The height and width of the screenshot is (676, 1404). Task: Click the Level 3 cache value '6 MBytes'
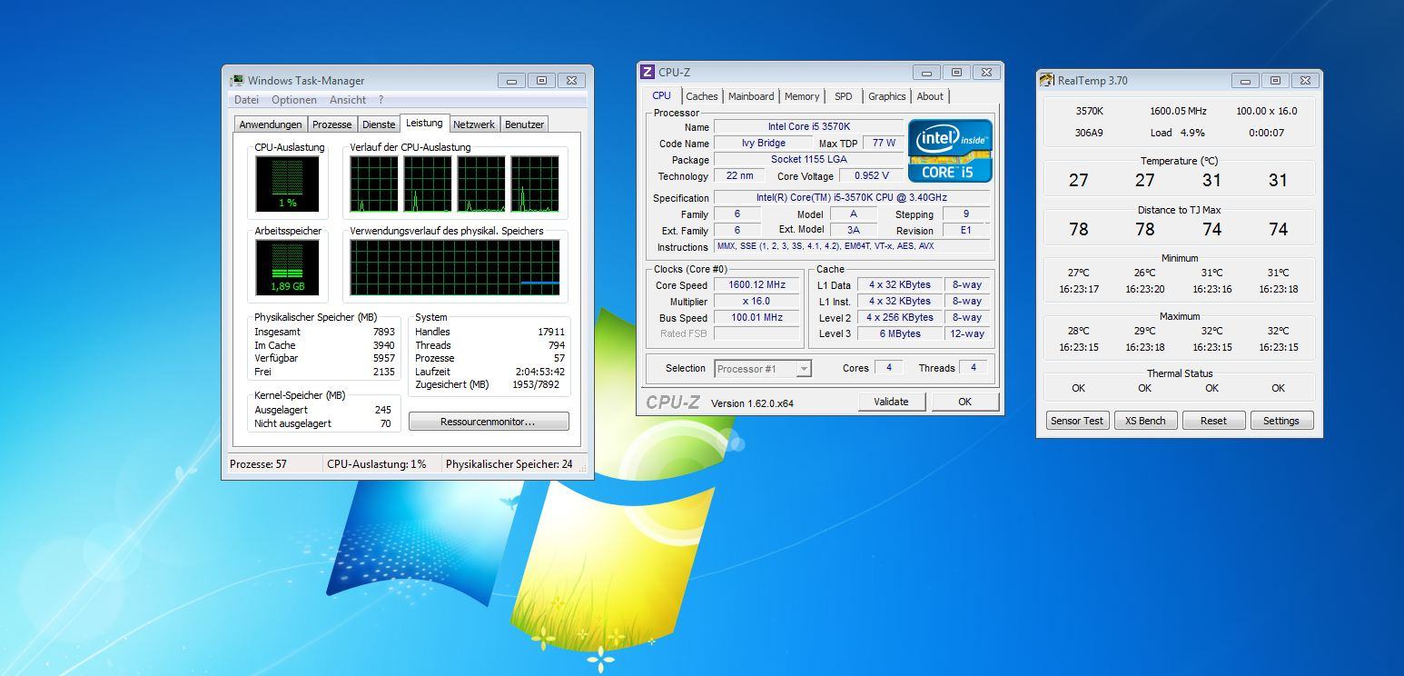(x=899, y=334)
